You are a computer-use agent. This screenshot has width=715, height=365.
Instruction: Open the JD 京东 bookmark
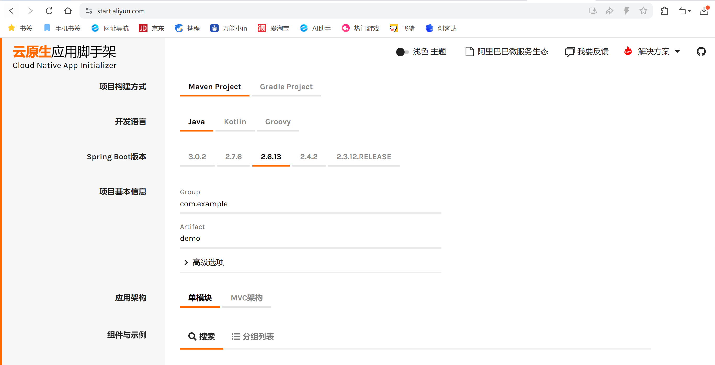[151, 28]
